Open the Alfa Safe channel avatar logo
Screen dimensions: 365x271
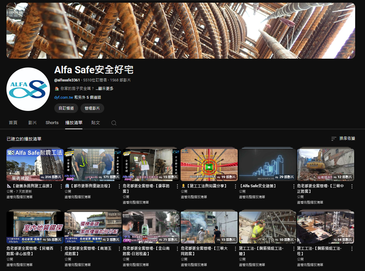coord(28,89)
